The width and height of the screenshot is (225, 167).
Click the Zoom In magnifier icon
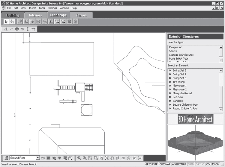coord(79,158)
